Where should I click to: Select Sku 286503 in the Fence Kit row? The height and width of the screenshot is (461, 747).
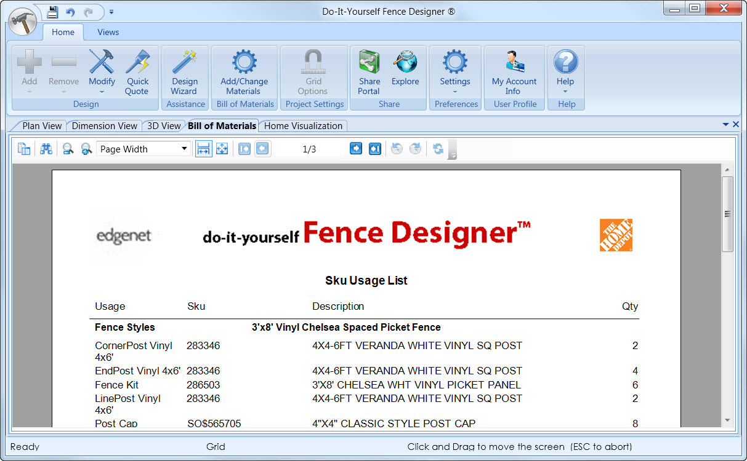[203, 385]
